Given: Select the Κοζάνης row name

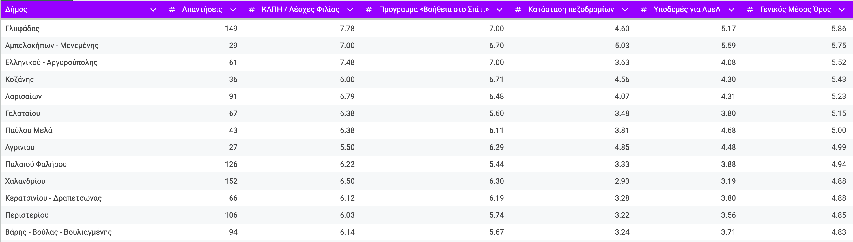Looking at the screenshot, I should pos(19,79).
